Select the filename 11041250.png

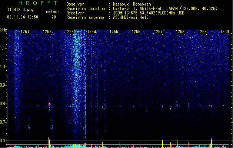point(21,10)
